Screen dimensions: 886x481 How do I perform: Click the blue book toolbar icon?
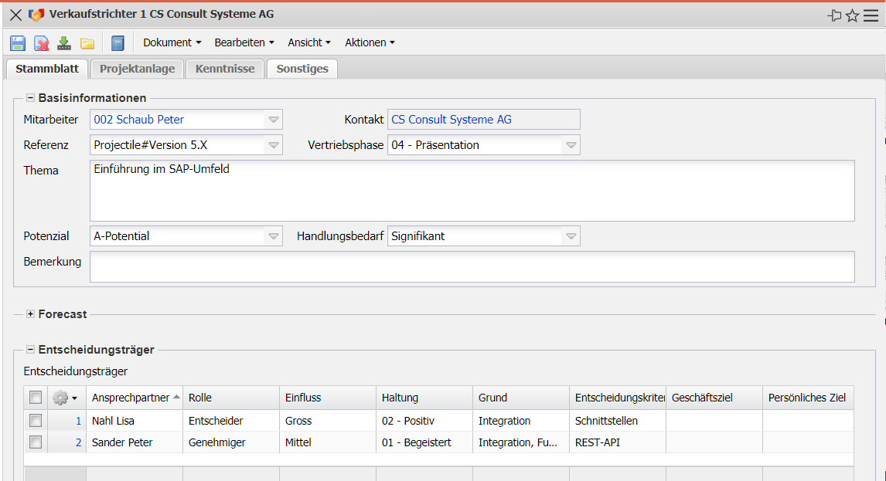118,43
